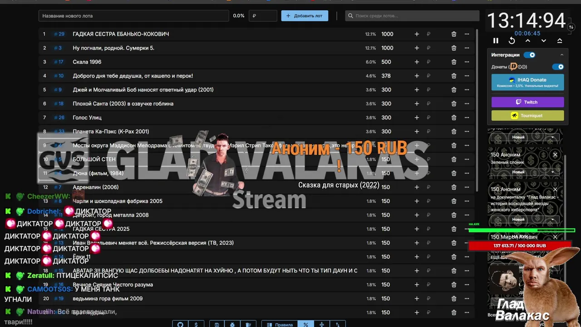Delete the ГАДКАЯ СЕСТРА ЕБАНЬКО-КОКОВИЧ lot
The height and width of the screenshot is (327, 581).
pos(454,34)
